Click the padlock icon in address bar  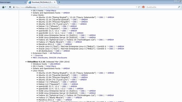pyautogui.click(x=14, y=7)
